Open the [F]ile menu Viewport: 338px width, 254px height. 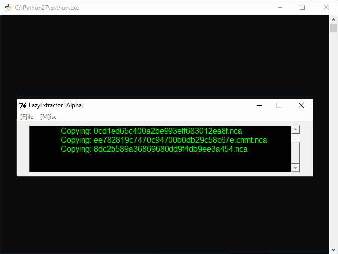click(27, 117)
